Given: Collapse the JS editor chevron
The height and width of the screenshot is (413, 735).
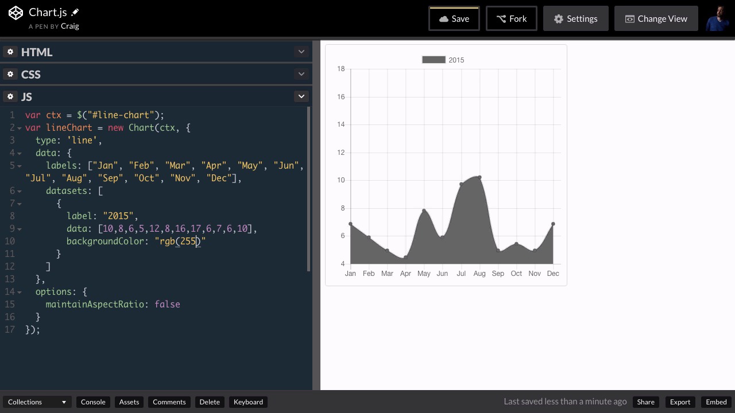Looking at the screenshot, I should click(301, 96).
